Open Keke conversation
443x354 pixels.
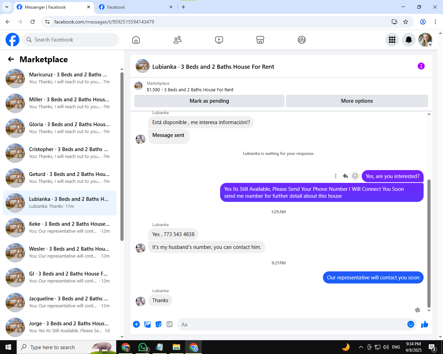coord(60,228)
